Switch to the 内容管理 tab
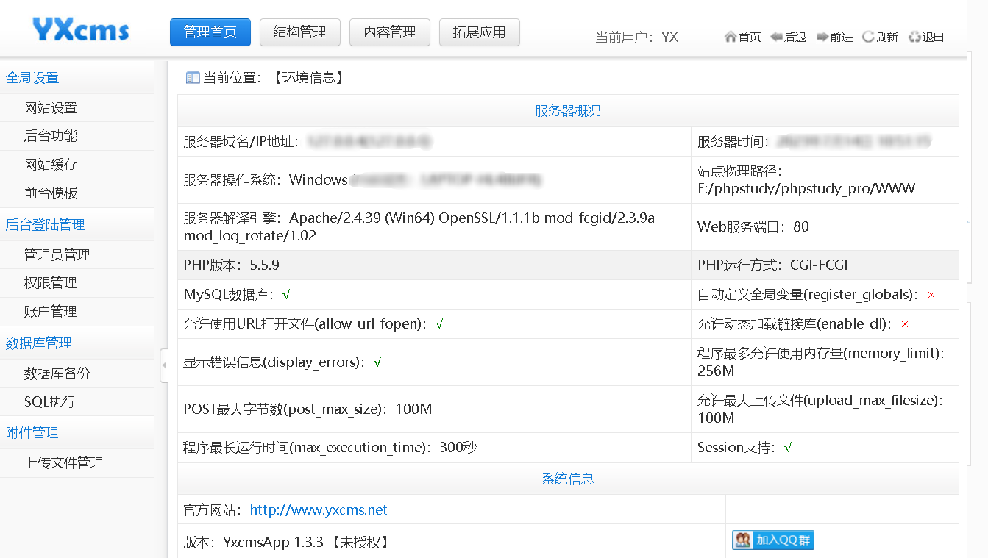 (389, 32)
